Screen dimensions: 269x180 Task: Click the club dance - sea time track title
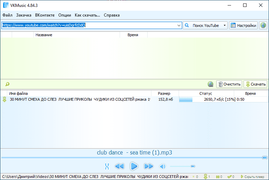[134, 152]
